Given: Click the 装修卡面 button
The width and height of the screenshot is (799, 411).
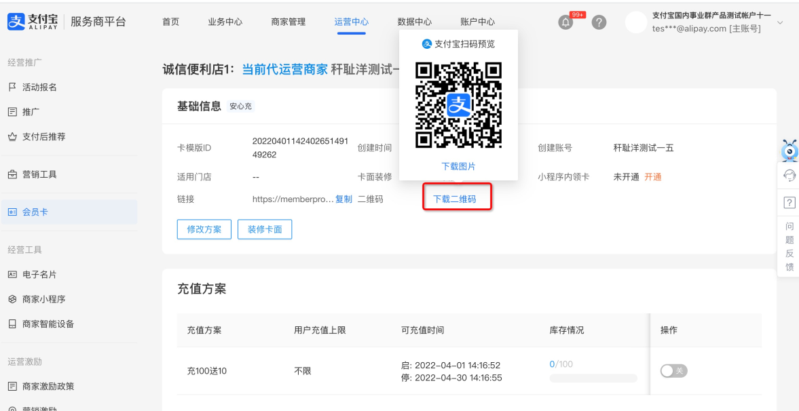Looking at the screenshot, I should [x=265, y=229].
